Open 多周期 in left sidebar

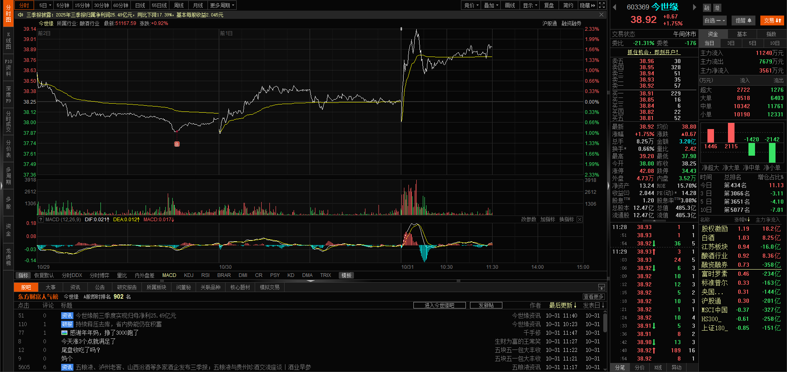point(8,176)
